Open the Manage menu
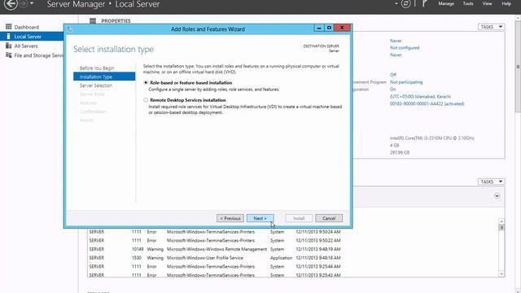The image size is (521, 293). [x=446, y=3]
